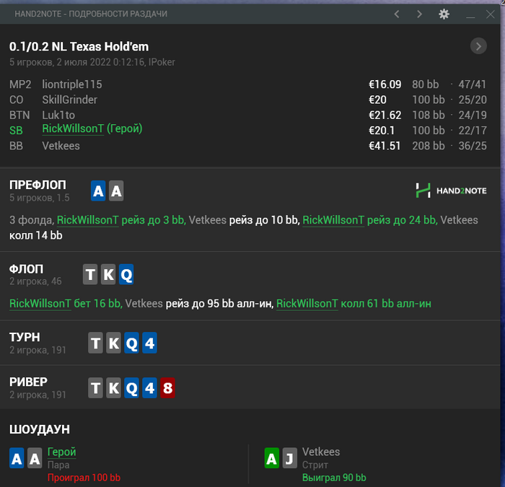Click the Vetkees name in showdown
This screenshot has width=505, height=487.
[321, 452]
